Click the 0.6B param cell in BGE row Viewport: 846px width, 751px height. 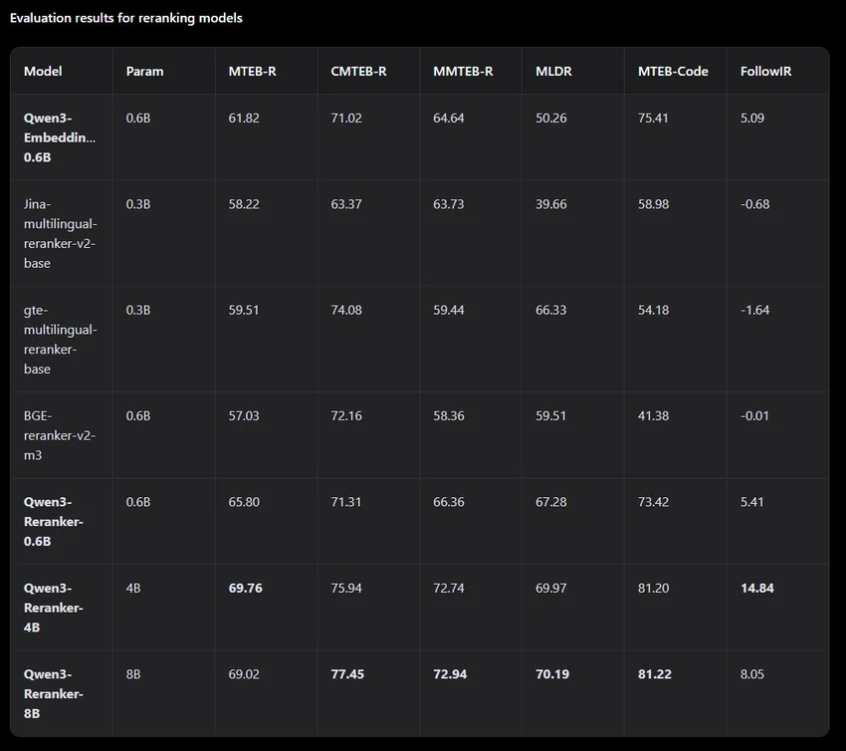click(x=138, y=415)
